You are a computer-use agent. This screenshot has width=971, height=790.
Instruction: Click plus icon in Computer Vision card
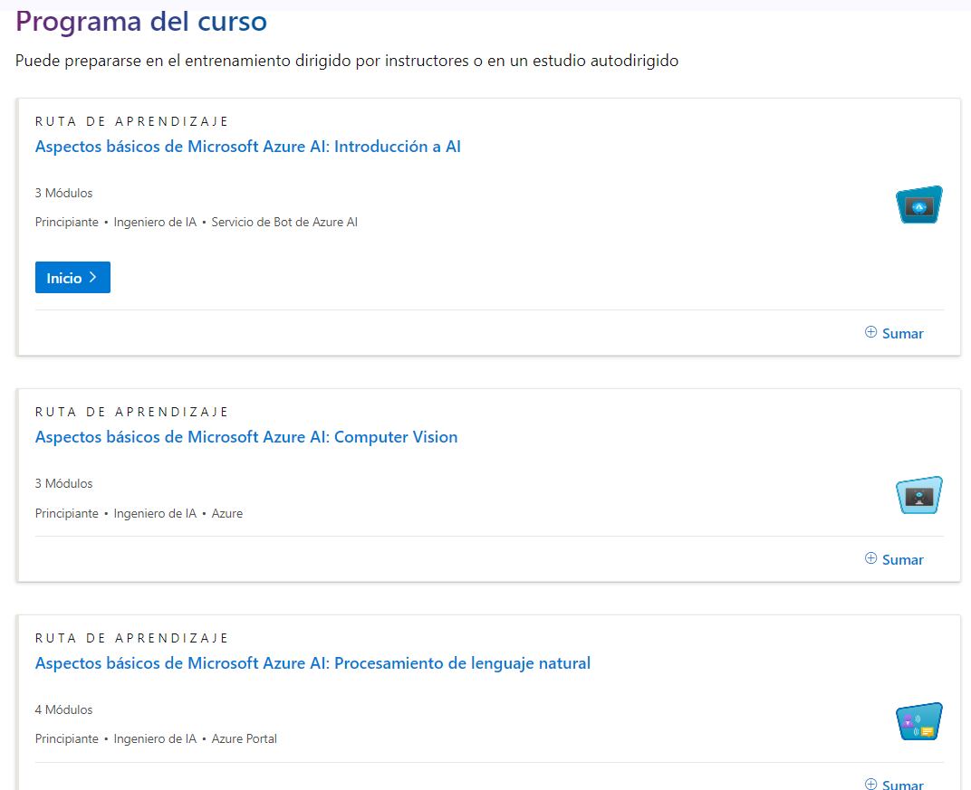click(870, 558)
